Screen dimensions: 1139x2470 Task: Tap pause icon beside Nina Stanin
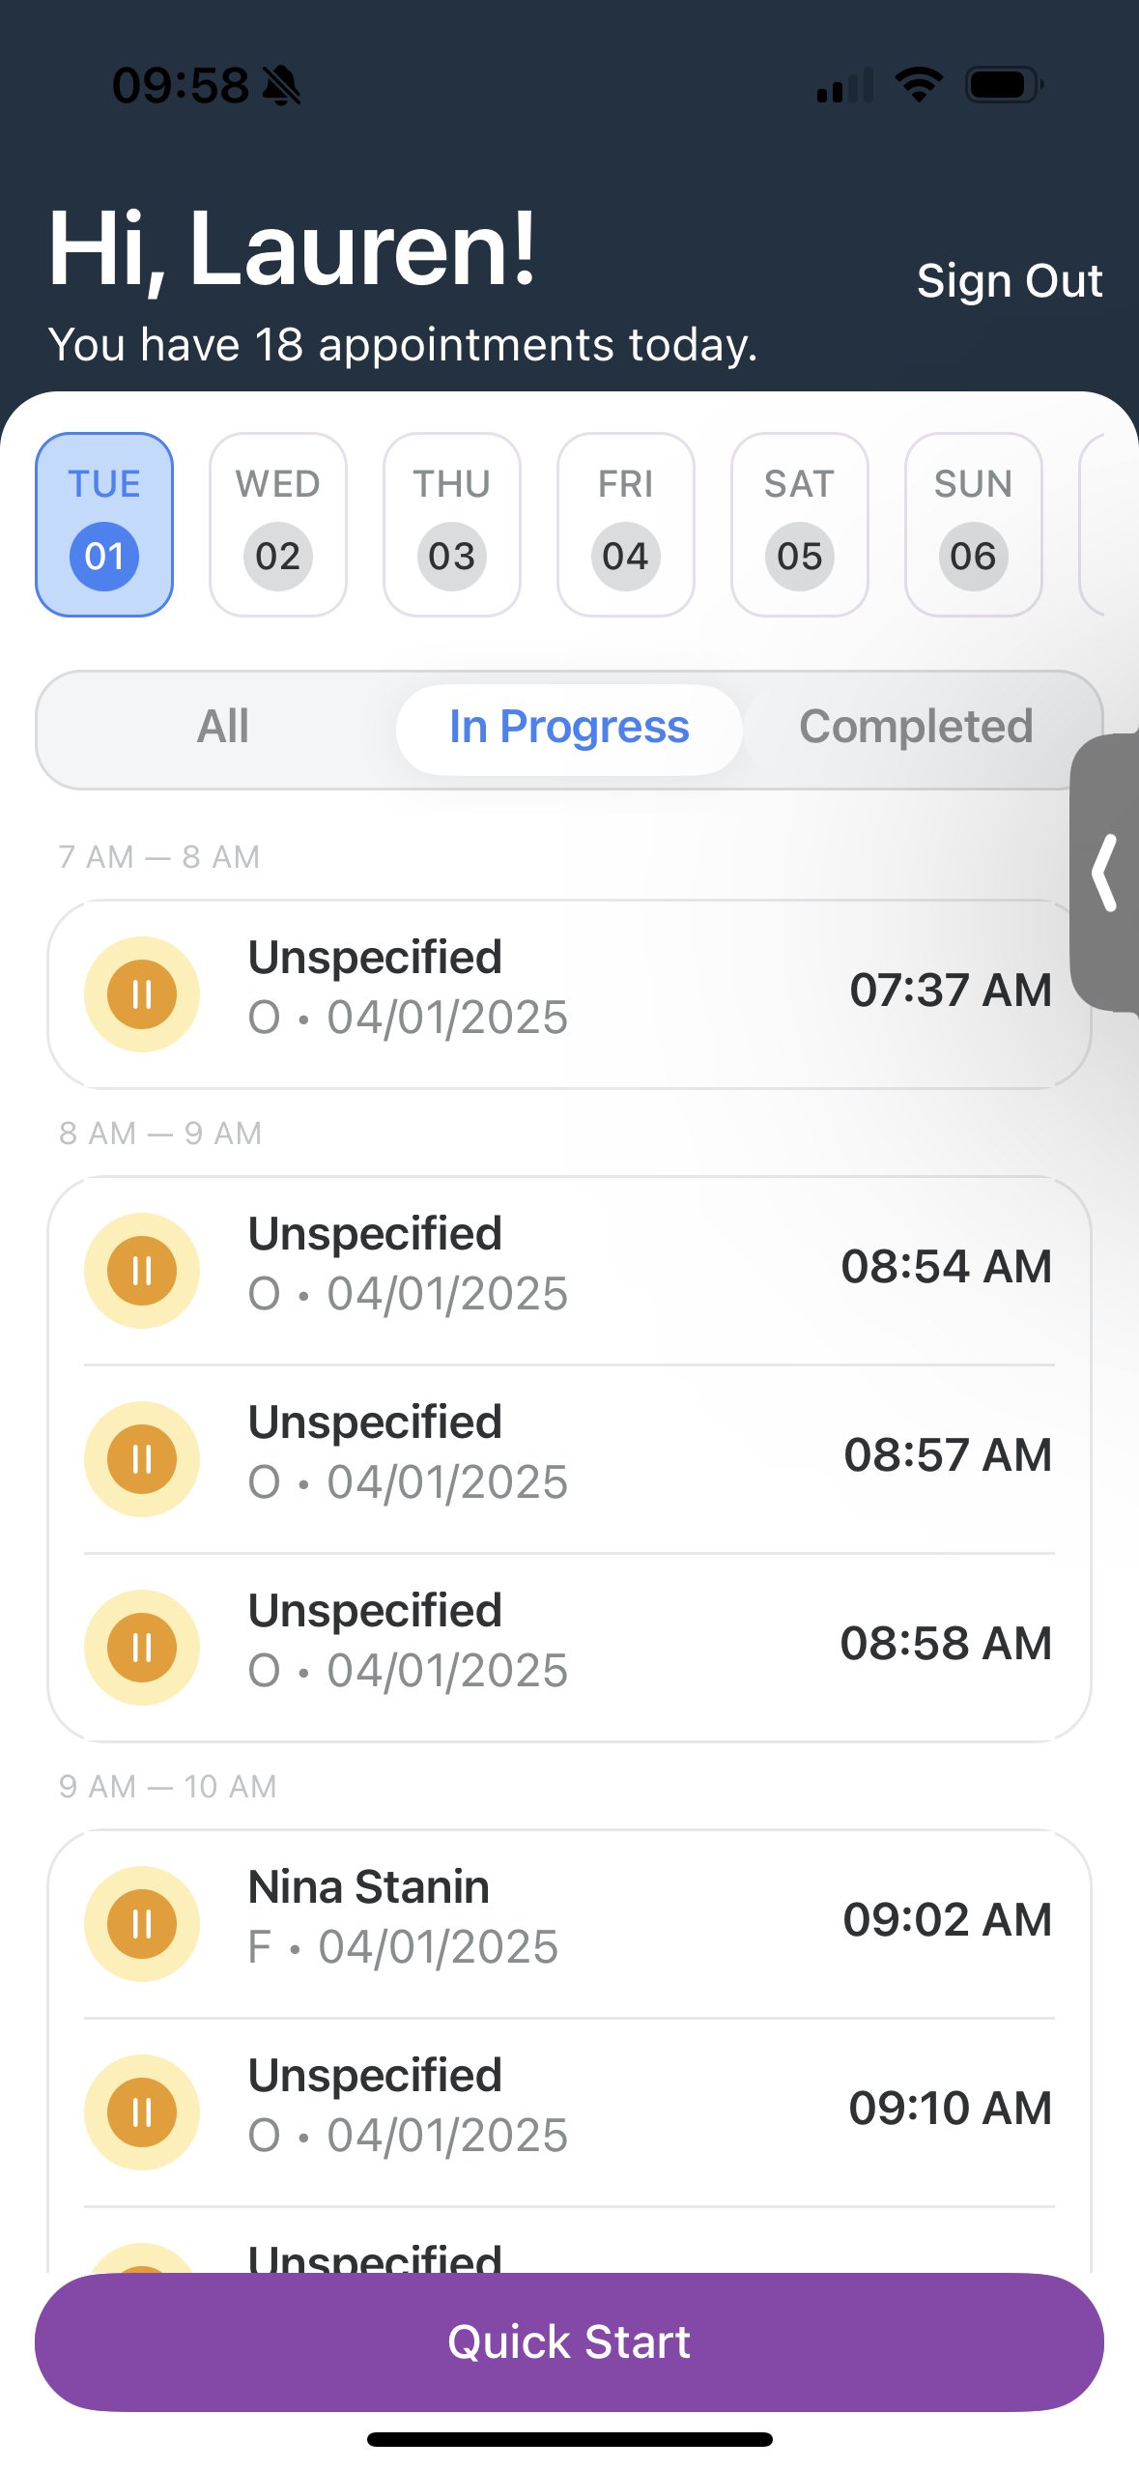point(142,1923)
